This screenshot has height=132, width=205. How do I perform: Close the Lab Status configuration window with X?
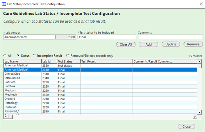(201, 4)
